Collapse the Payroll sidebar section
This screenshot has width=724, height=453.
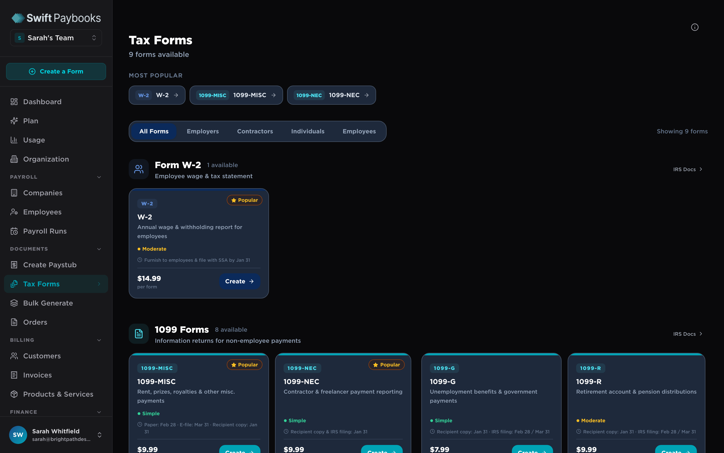pyautogui.click(x=99, y=177)
